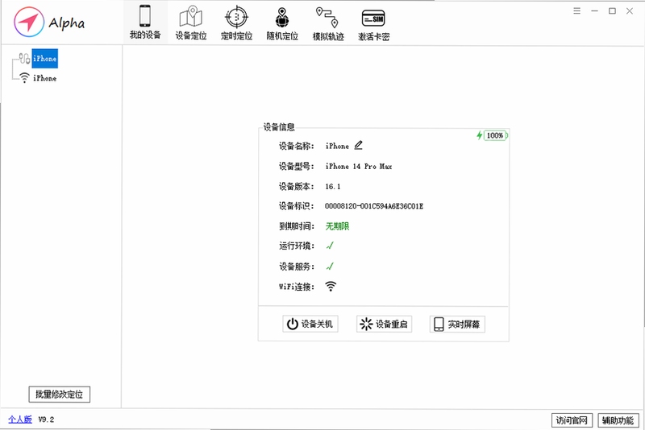Open 模拟轨迹 simulated track tab
This screenshot has height=430, width=645.
pyautogui.click(x=328, y=23)
